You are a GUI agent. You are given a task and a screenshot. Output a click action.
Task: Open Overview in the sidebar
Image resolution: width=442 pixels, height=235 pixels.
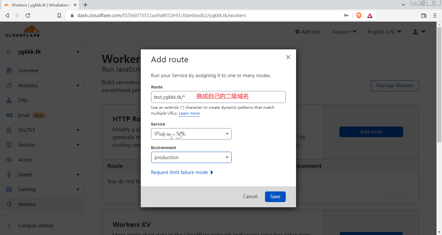coord(28,71)
